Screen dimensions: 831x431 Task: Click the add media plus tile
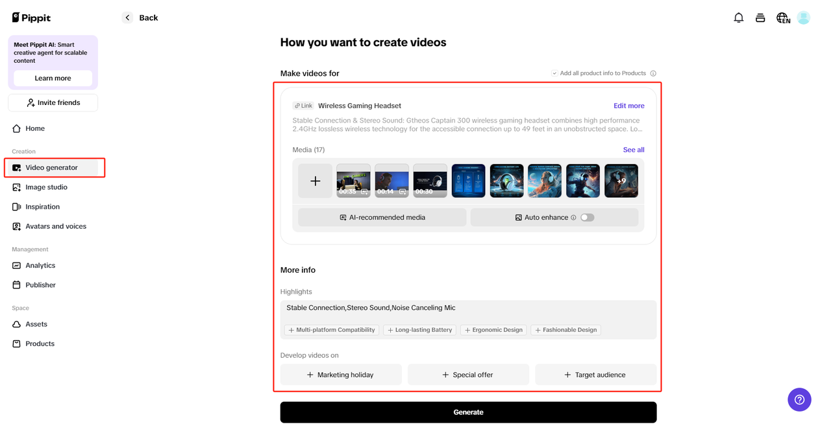click(315, 181)
